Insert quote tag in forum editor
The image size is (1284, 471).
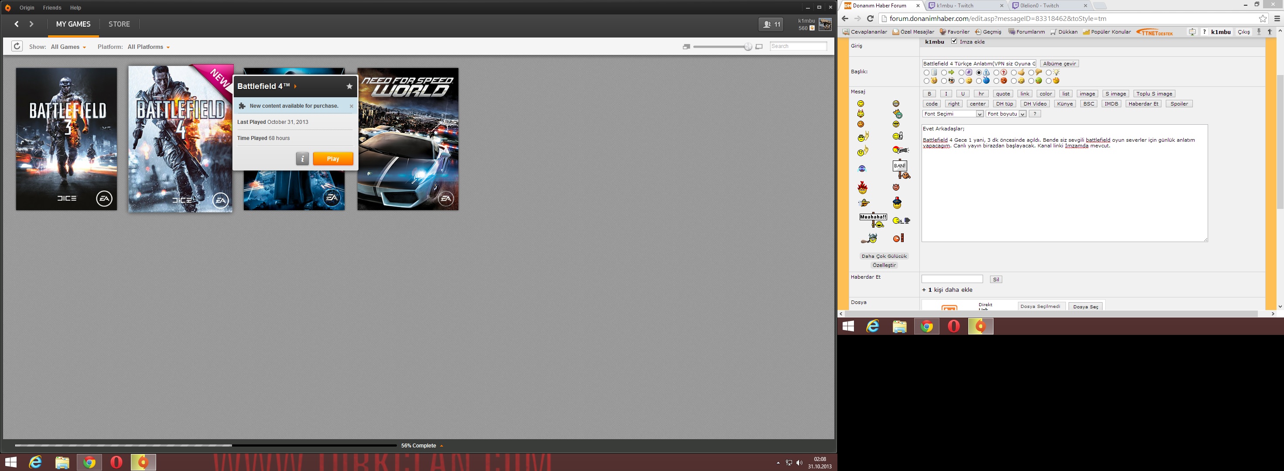pyautogui.click(x=1002, y=94)
